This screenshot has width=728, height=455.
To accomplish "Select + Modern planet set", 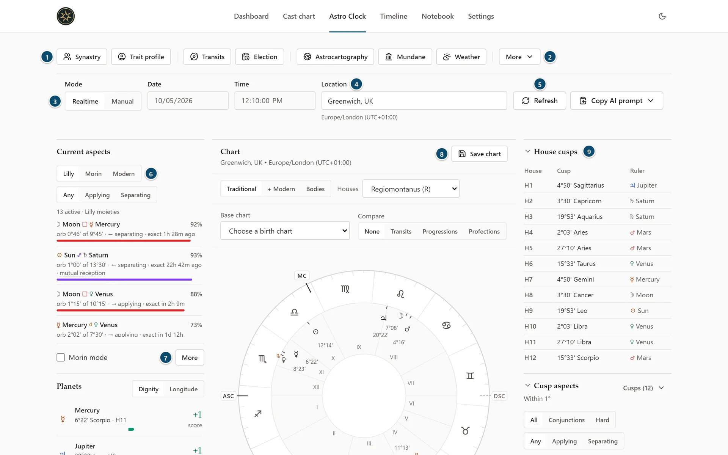I will [281, 189].
